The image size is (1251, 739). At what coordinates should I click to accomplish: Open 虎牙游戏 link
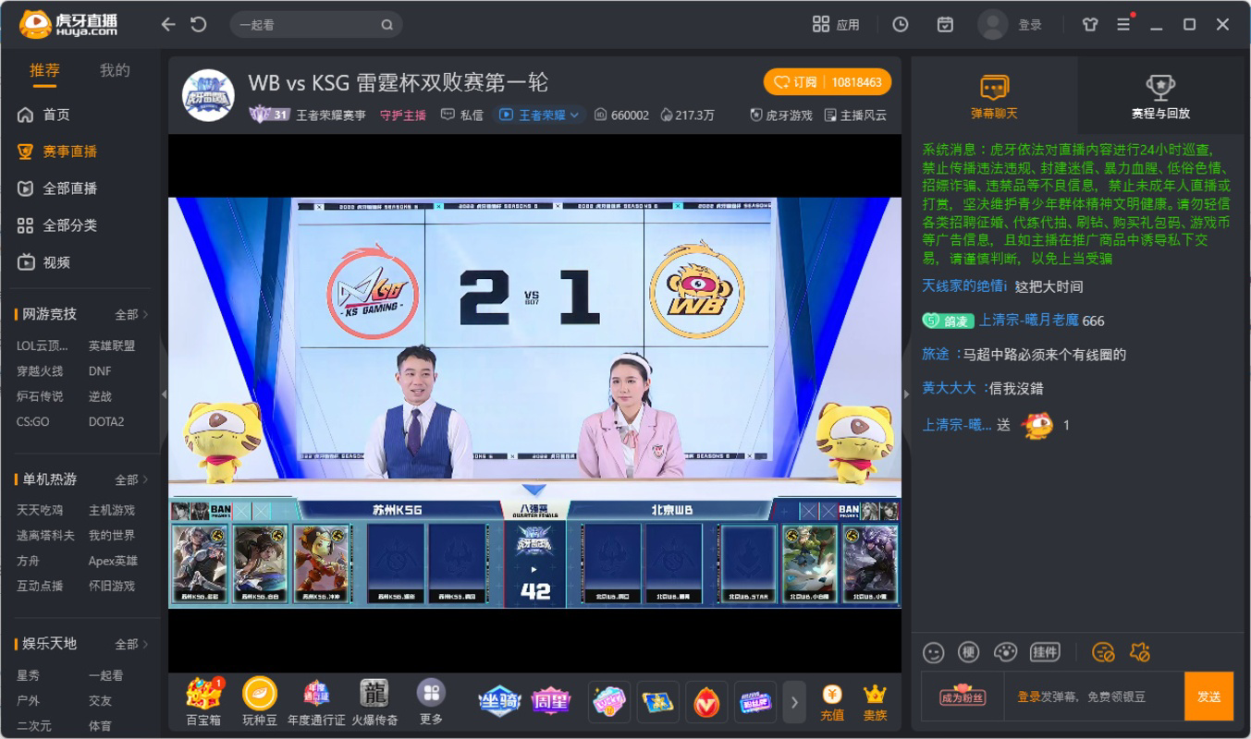click(781, 115)
